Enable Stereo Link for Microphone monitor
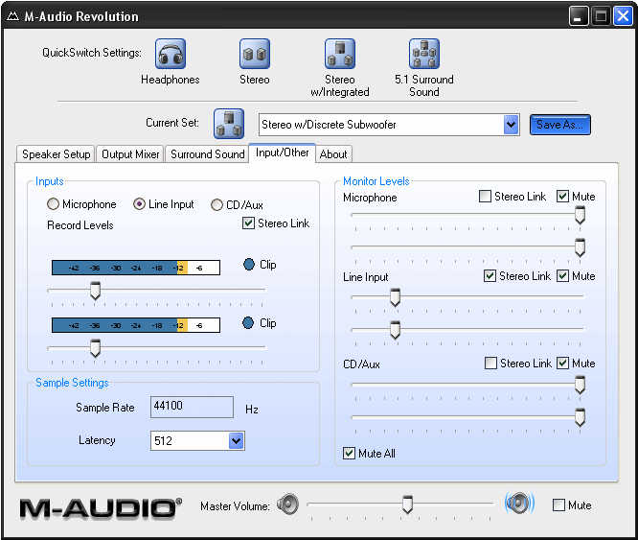Image resolution: width=638 pixels, height=540 pixels. (x=485, y=197)
